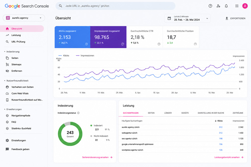Click the Leistung trend icon
251x167 pixels.
coord(7,35)
